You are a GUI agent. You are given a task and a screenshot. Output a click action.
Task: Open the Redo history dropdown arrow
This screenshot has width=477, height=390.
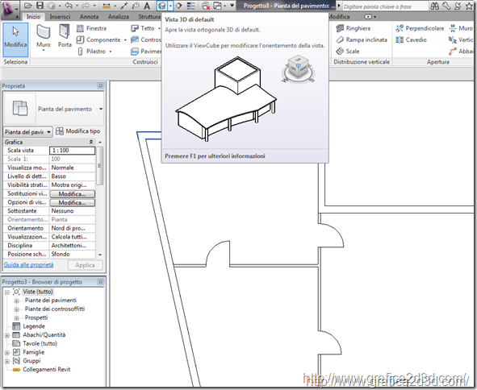(94, 6)
